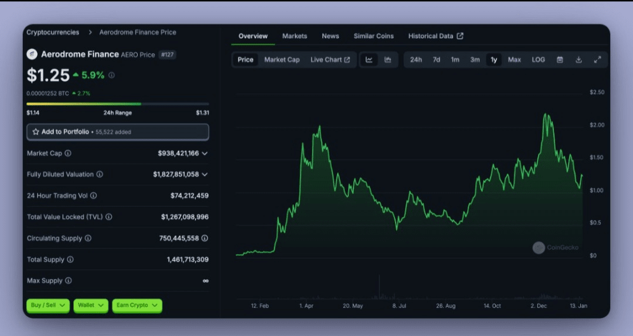
Task: Click the $1.25 current price text
Action: pyautogui.click(x=48, y=75)
